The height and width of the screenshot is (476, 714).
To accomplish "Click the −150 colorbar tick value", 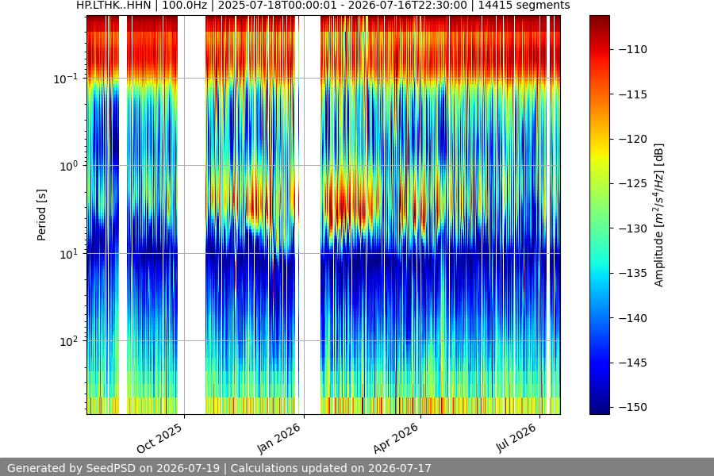I will [x=633, y=407].
